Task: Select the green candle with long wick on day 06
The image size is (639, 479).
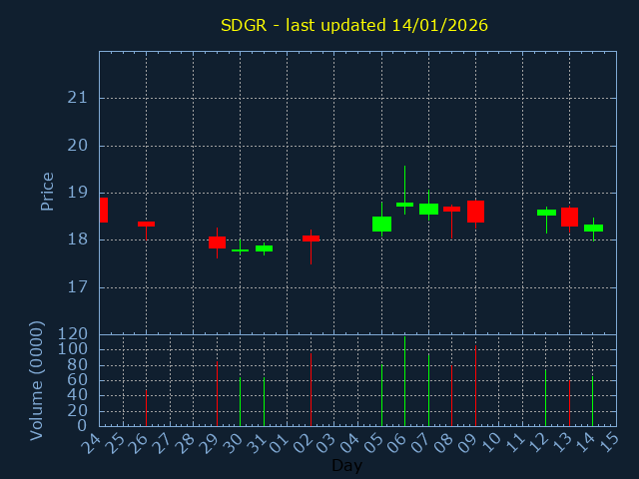Action: pos(404,205)
